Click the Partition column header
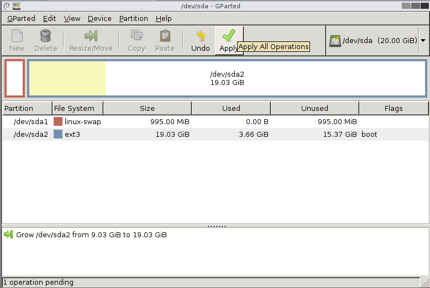Image resolution: width=430 pixels, height=288 pixels. point(27,108)
